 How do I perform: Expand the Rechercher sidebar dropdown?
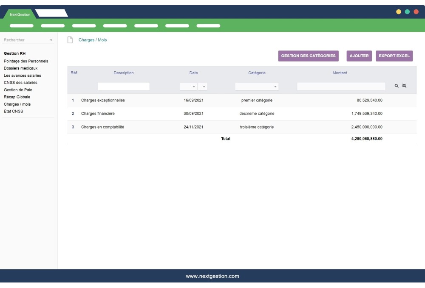pyautogui.click(x=51, y=39)
